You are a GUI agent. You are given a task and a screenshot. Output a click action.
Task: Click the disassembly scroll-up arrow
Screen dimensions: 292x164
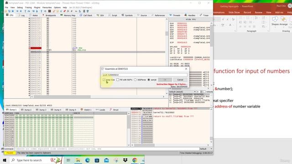[x=167, y=19]
